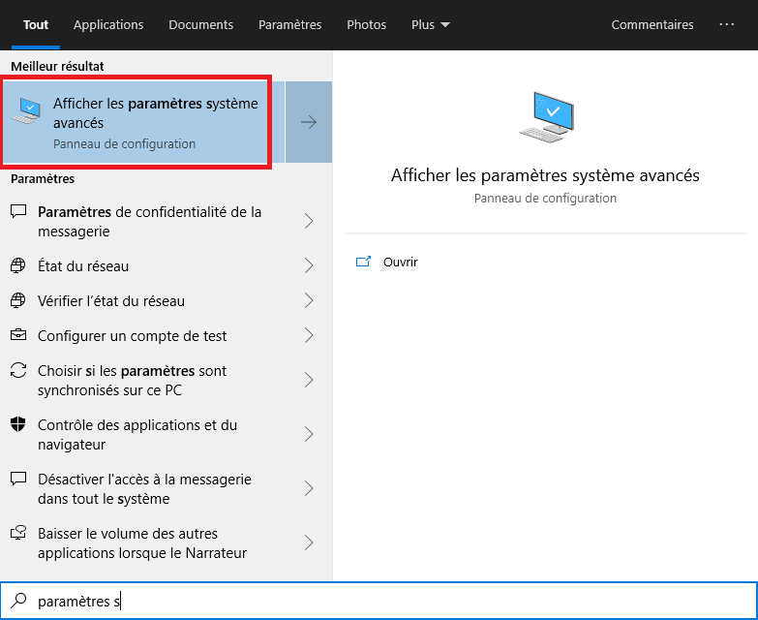This screenshot has width=758, height=620.
Task: Select the Photos filter tab
Action: click(x=366, y=25)
